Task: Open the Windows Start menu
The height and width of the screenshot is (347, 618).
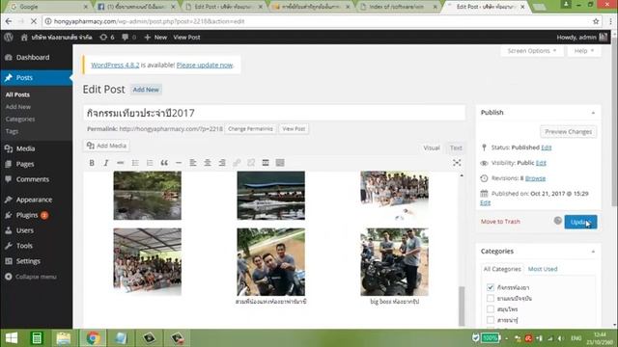Action: 12,338
